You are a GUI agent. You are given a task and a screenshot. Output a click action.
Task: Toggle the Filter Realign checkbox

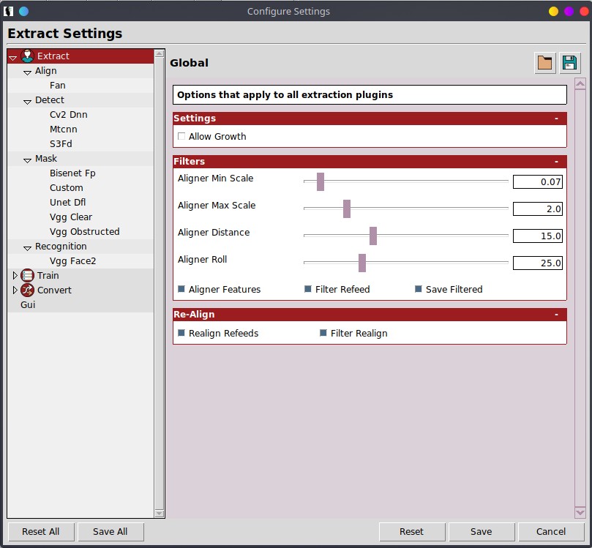tap(323, 333)
